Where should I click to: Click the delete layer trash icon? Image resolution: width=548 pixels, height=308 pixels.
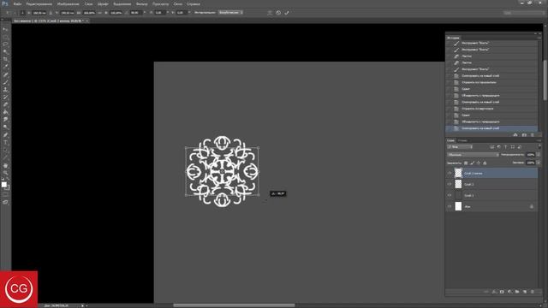pos(533,292)
